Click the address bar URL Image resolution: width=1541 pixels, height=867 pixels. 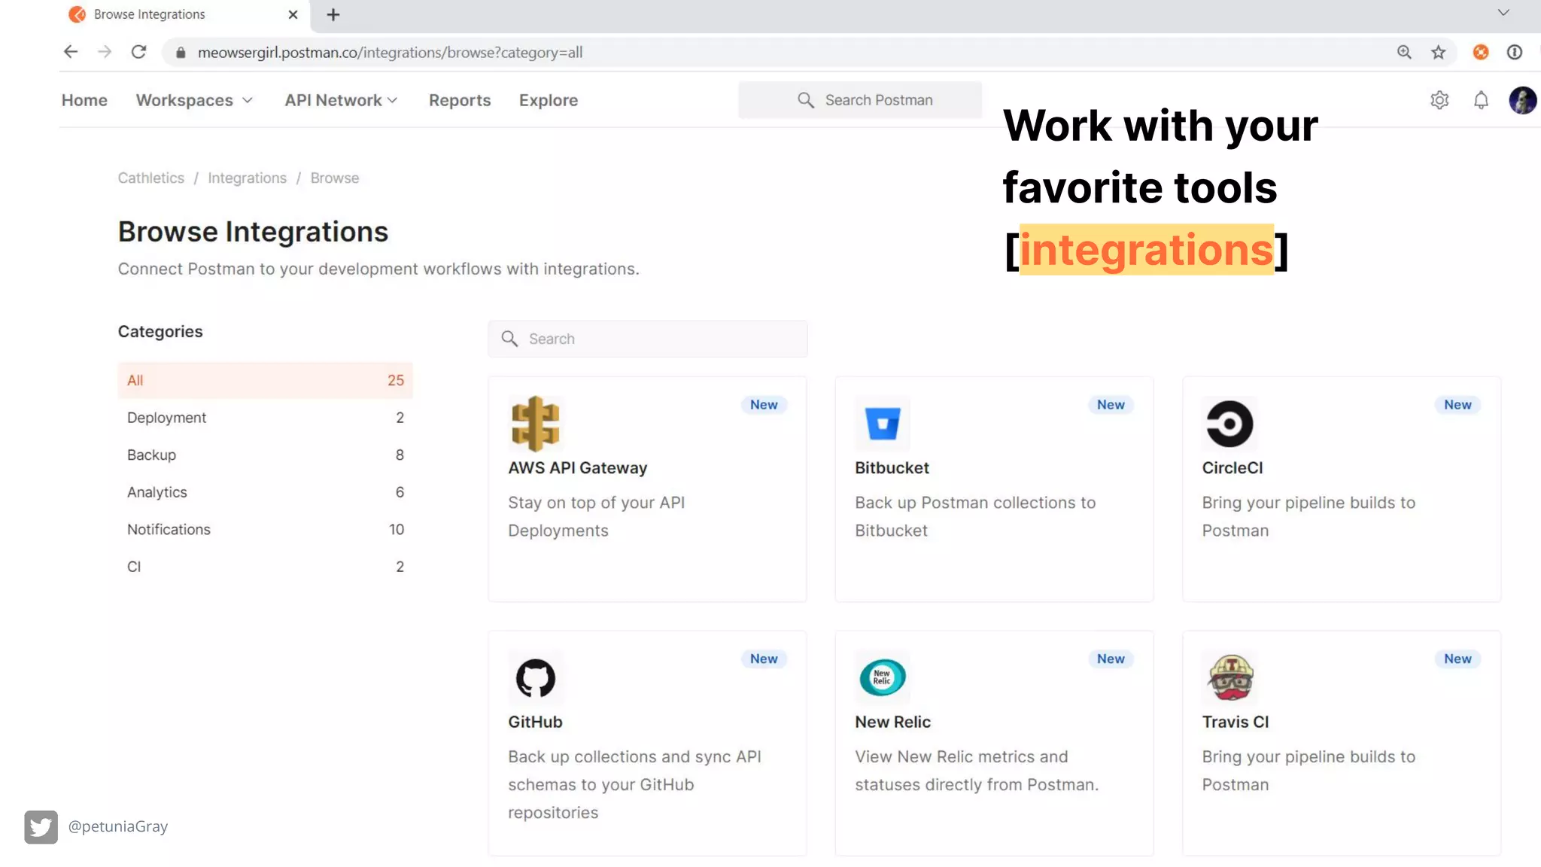(390, 53)
